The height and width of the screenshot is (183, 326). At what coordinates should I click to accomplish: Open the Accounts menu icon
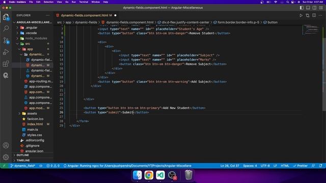coord(6,145)
